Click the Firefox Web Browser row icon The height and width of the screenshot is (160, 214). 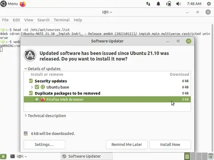click(x=43, y=99)
